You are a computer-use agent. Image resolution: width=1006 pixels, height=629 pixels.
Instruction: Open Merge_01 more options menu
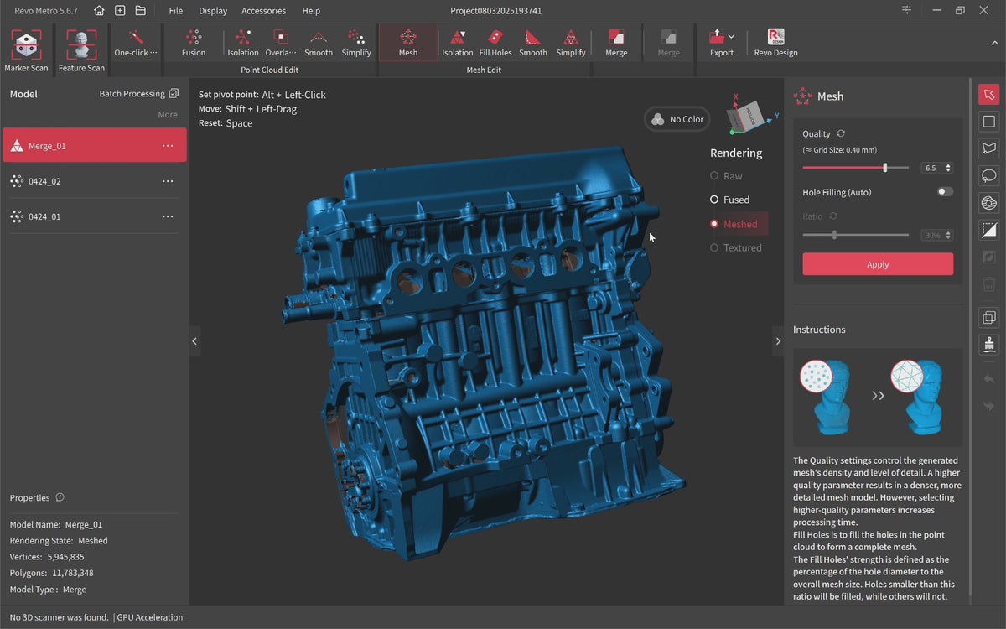[x=168, y=146]
